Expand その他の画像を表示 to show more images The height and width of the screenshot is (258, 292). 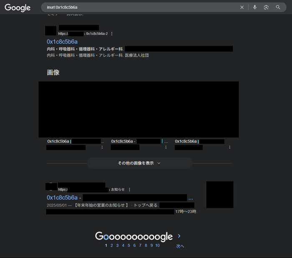(x=139, y=163)
